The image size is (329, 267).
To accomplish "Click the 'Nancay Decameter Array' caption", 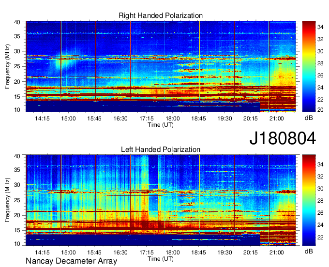I will (71, 261).
